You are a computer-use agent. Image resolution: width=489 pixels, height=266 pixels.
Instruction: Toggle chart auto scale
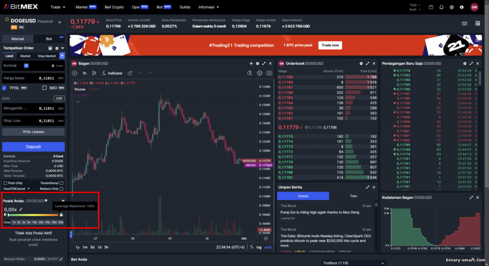[268, 247]
